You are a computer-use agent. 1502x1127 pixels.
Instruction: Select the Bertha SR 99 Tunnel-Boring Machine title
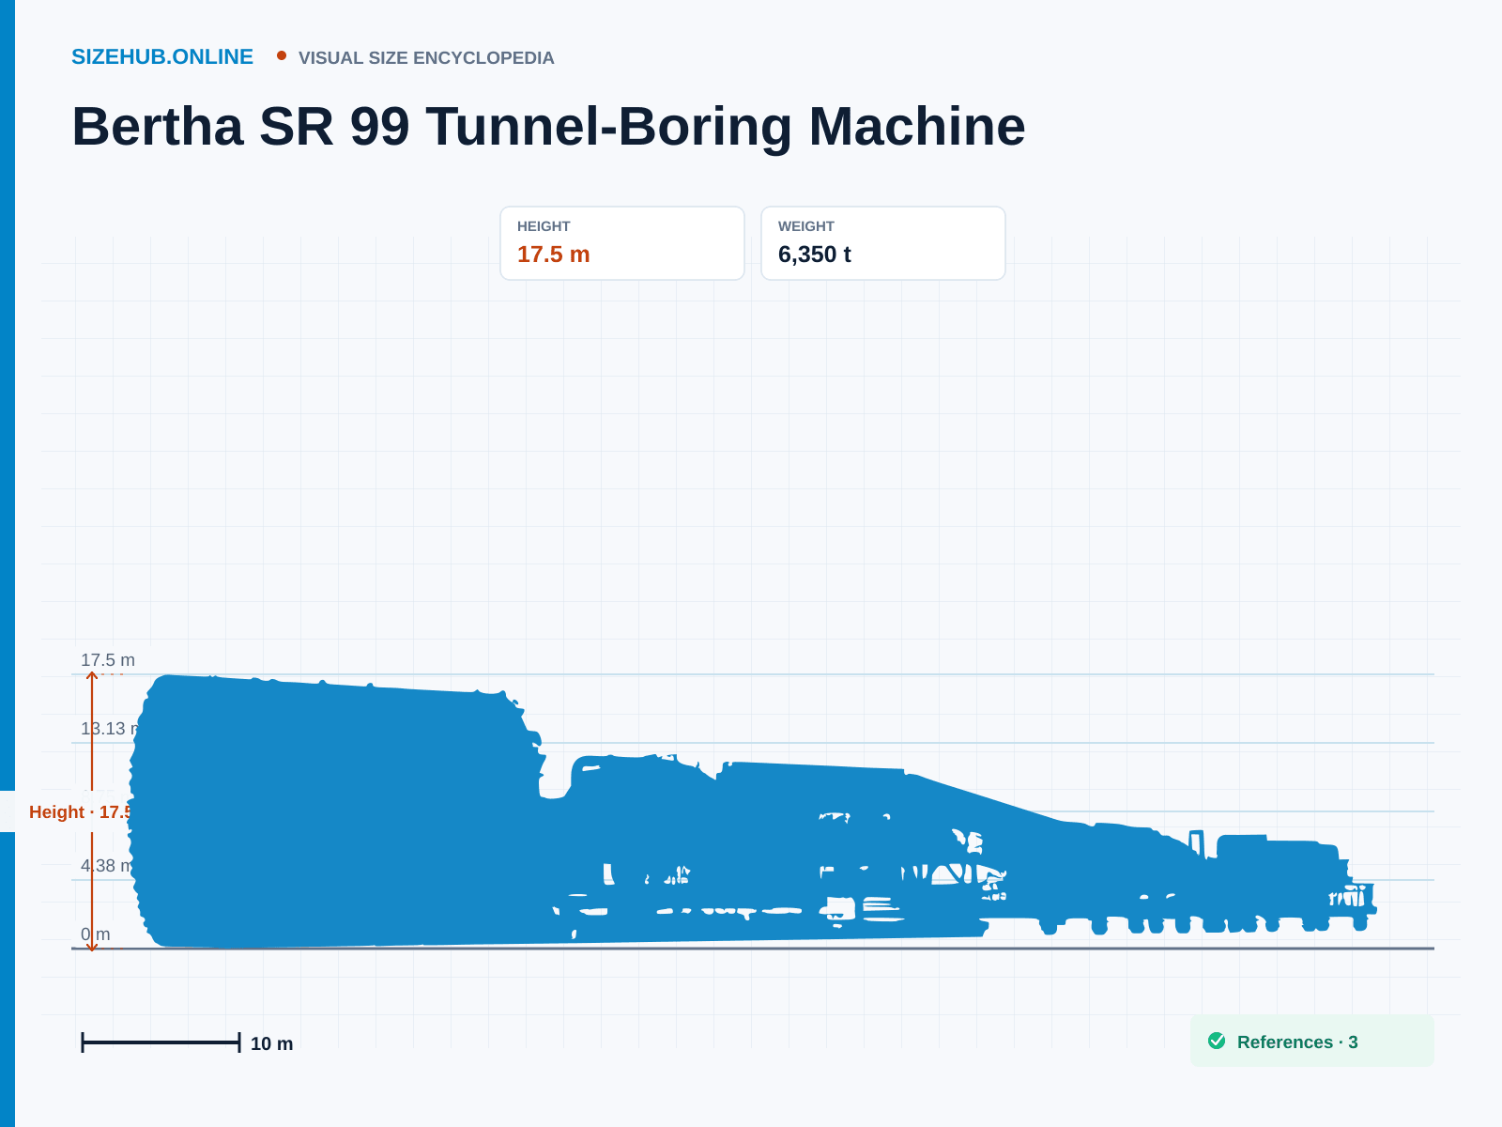(548, 126)
